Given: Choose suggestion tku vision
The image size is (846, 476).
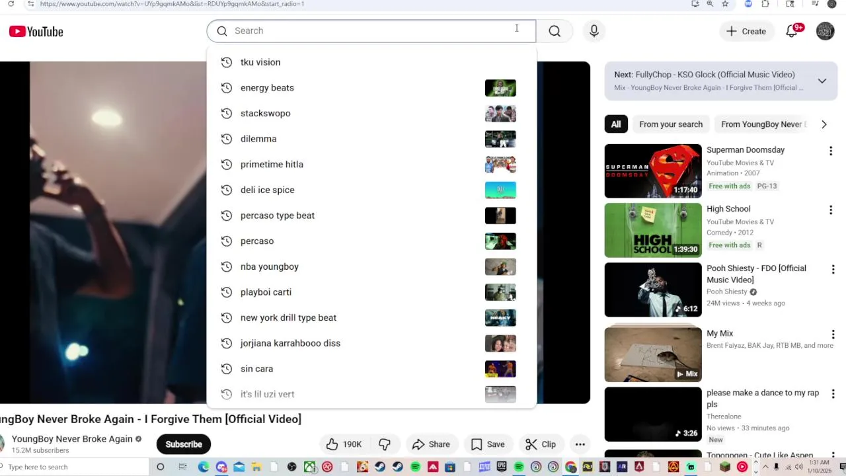Looking at the screenshot, I should [x=371, y=62].
